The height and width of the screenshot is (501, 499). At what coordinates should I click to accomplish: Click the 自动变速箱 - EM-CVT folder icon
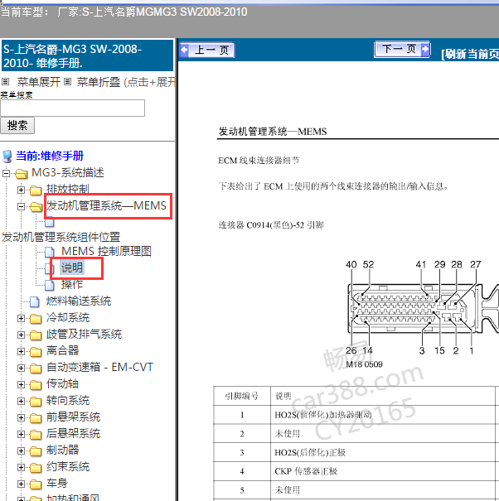(x=36, y=369)
